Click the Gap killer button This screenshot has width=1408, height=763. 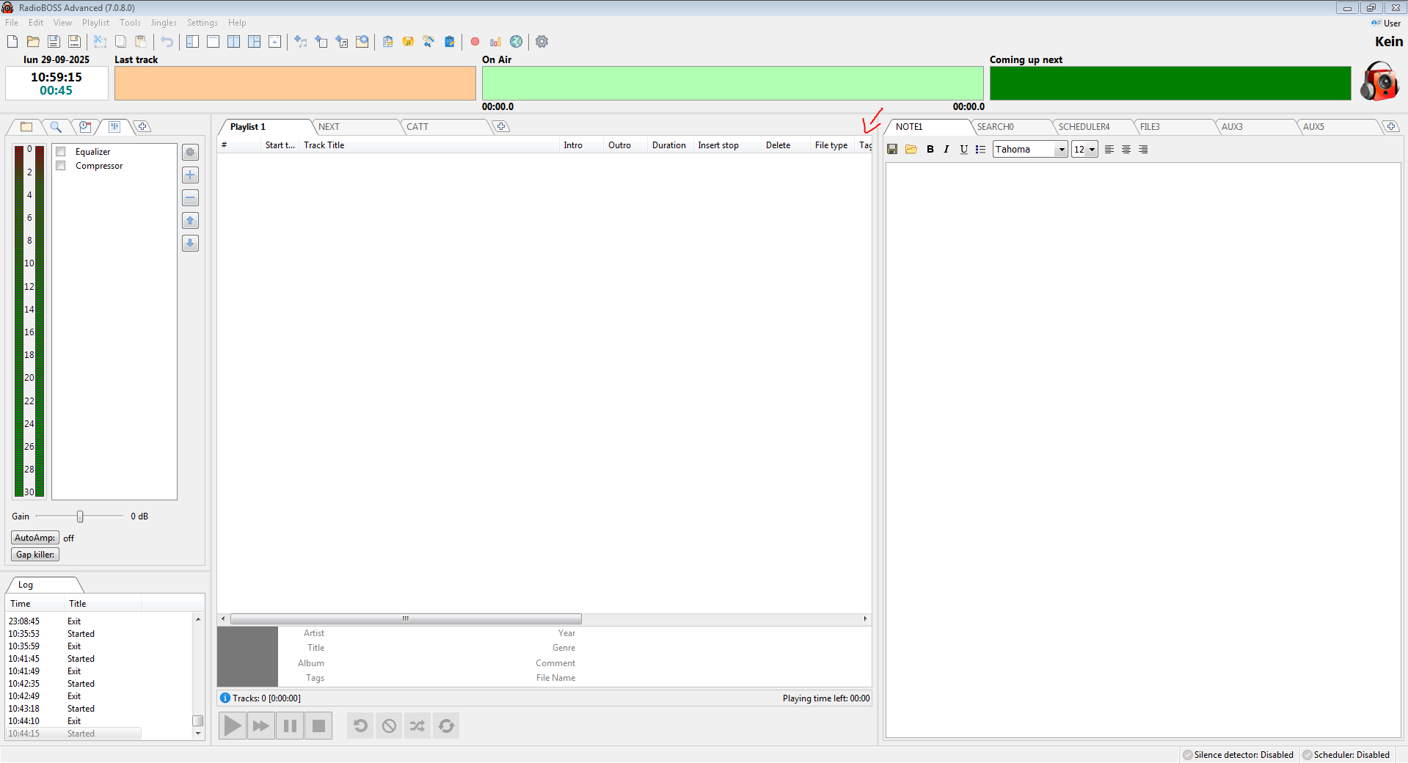pyautogui.click(x=35, y=555)
